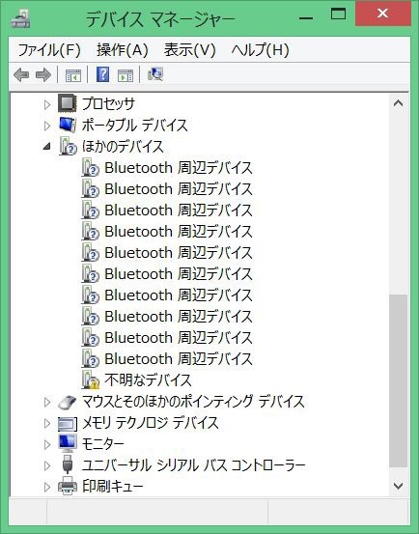Screen dimensions: 419x534
Task: Click the Back arrow toolbar icon
Action: (x=21, y=74)
